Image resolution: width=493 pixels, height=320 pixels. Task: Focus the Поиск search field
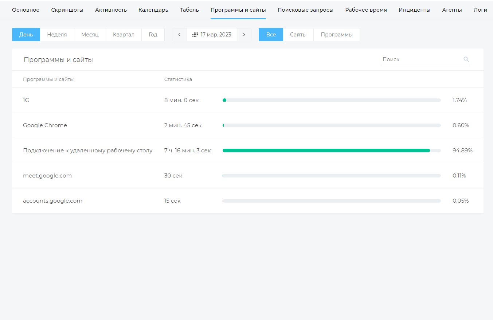coord(425,59)
